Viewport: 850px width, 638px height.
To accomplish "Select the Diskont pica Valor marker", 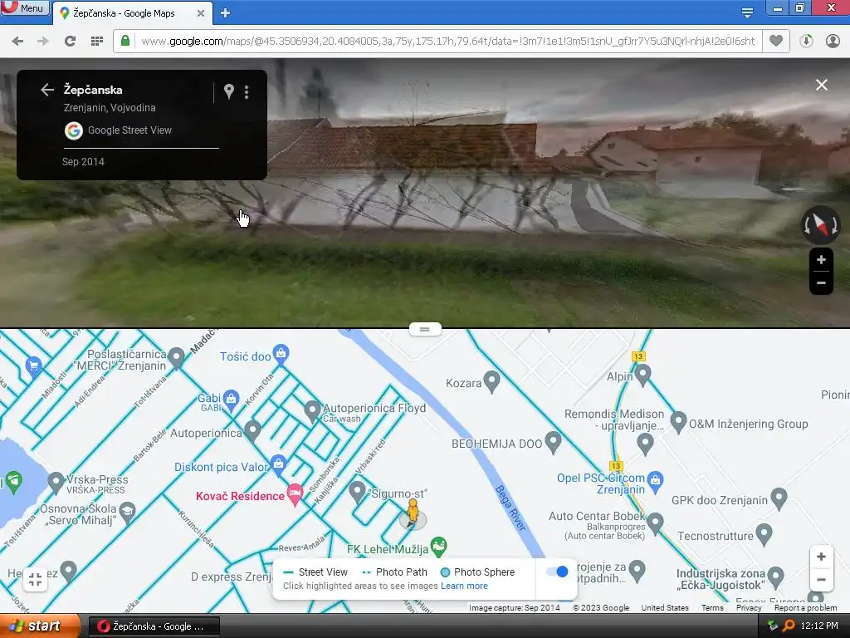I will [279, 465].
